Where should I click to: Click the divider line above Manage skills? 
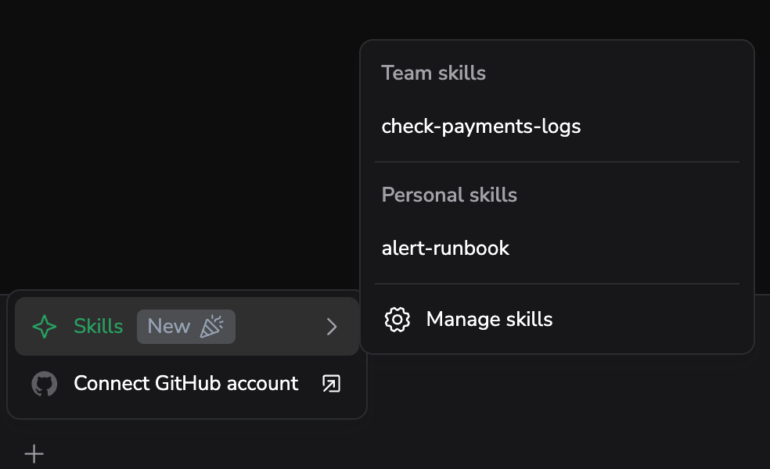click(x=557, y=284)
